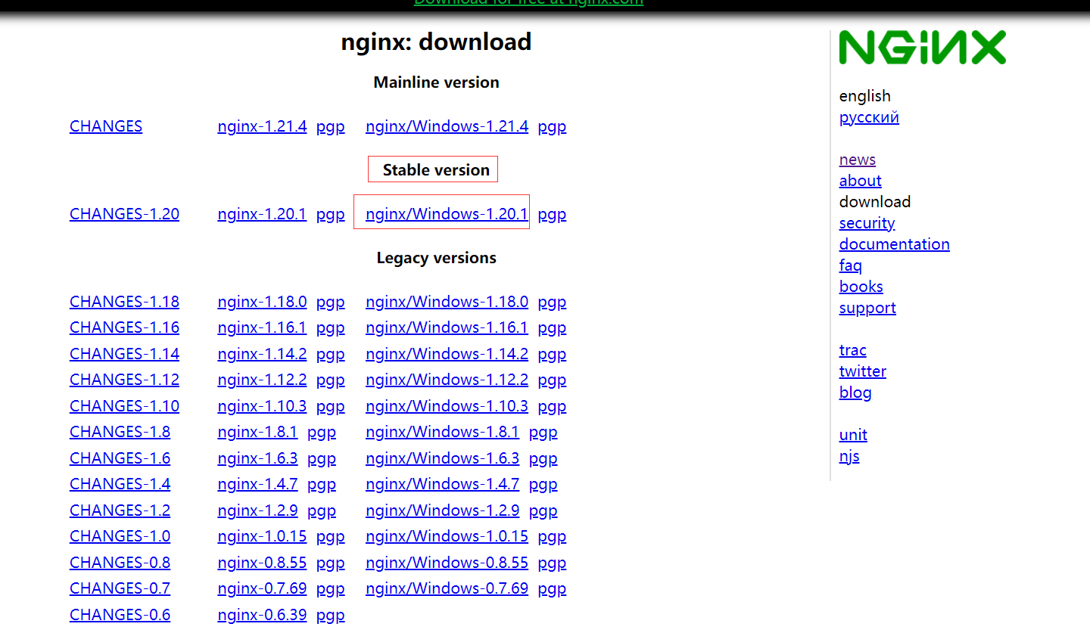Open the faq page
The image size is (1090, 633).
coord(851,265)
